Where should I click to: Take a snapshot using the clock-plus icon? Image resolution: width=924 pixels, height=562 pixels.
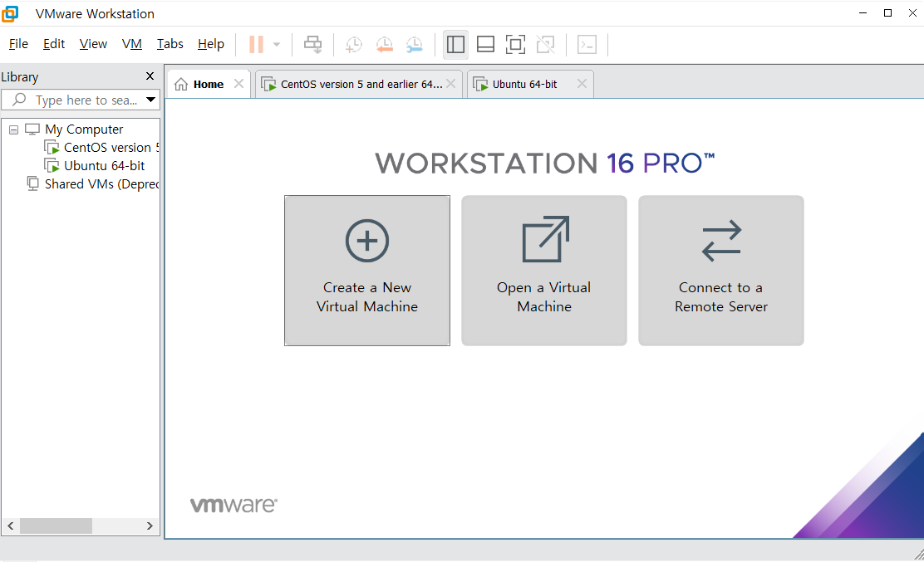tap(354, 45)
